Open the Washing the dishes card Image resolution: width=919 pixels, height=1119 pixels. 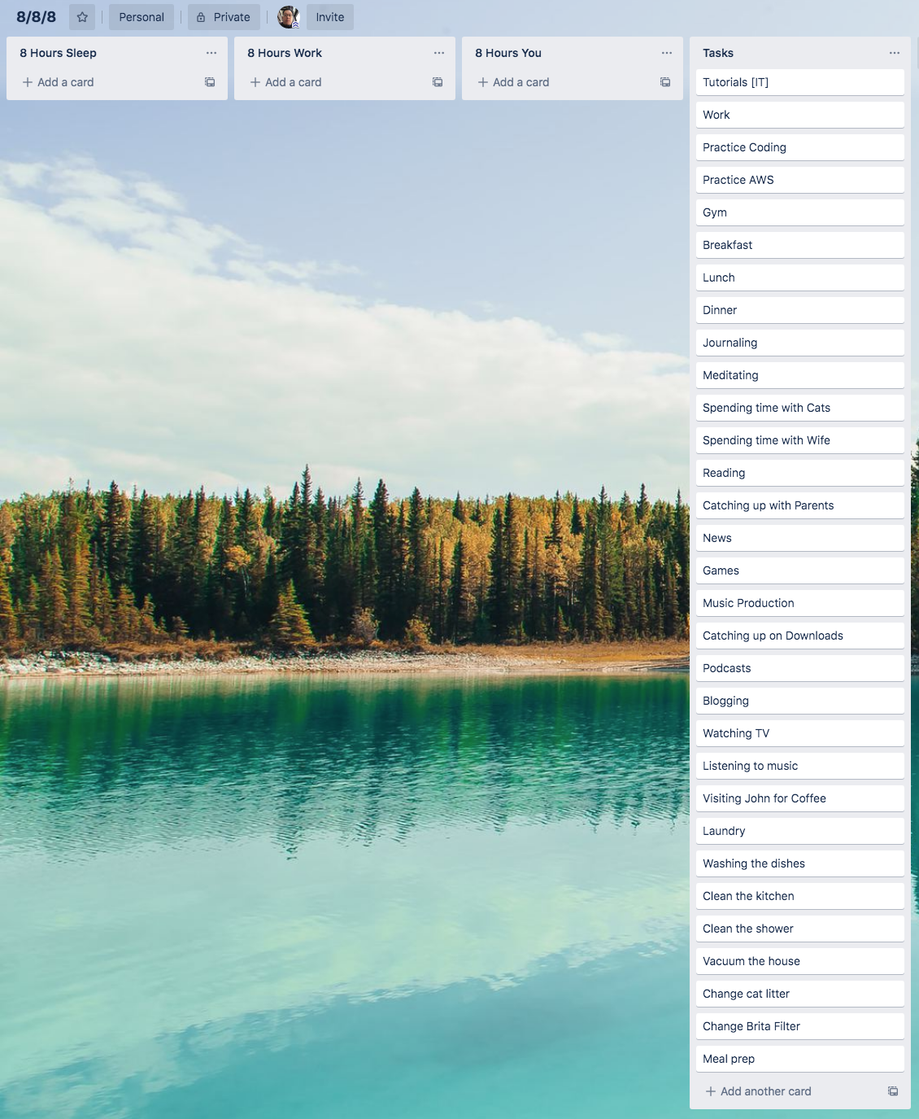[x=800, y=863]
